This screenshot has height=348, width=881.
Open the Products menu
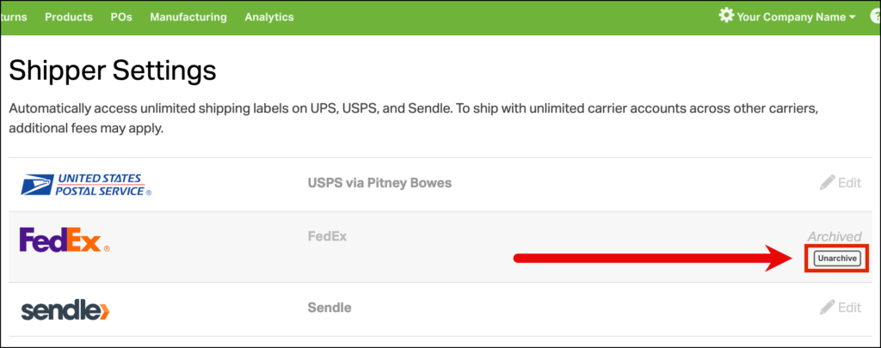tap(69, 17)
